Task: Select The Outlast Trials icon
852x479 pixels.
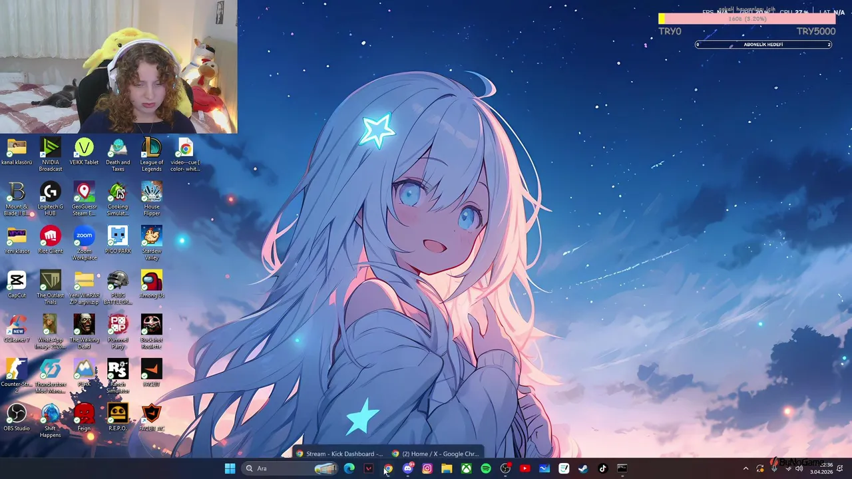Action: coord(51,288)
